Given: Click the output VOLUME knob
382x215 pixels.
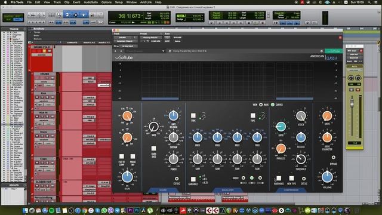Looking at the screenshot, I should (x=327, y=177).
